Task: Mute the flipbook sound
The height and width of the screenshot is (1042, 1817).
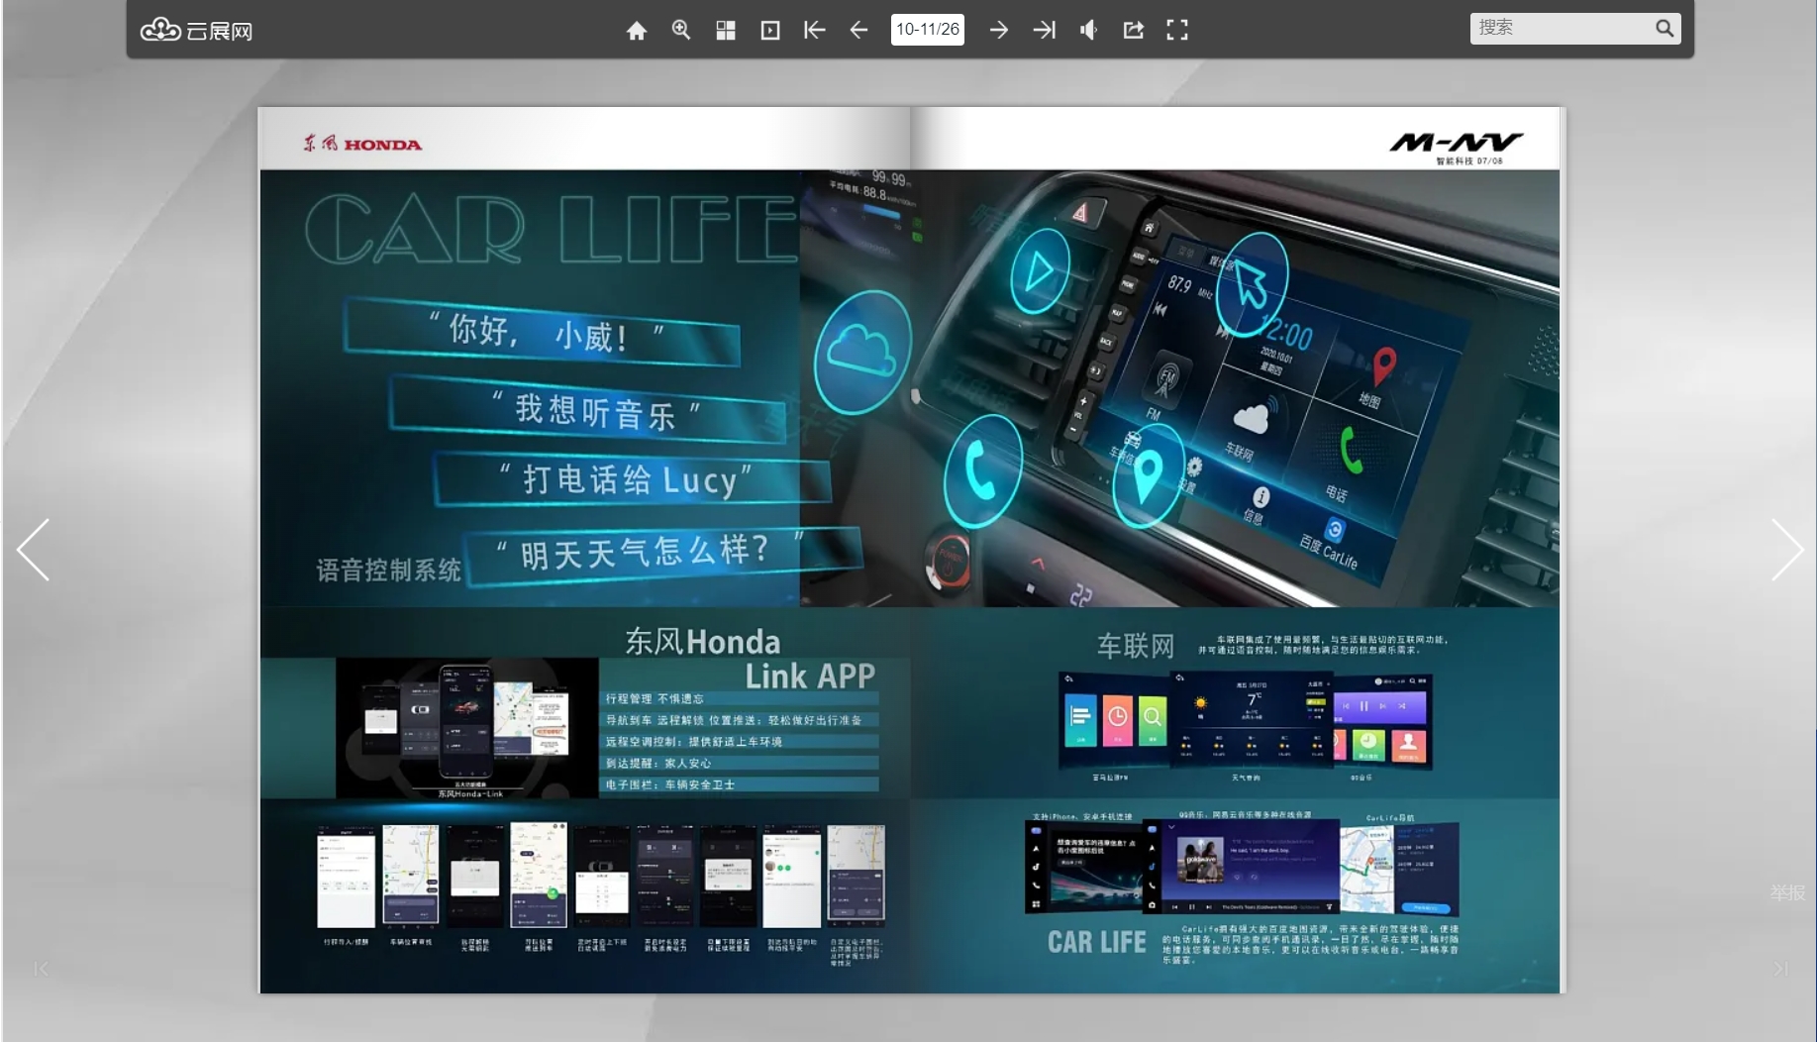Action: pos(1088,30)
